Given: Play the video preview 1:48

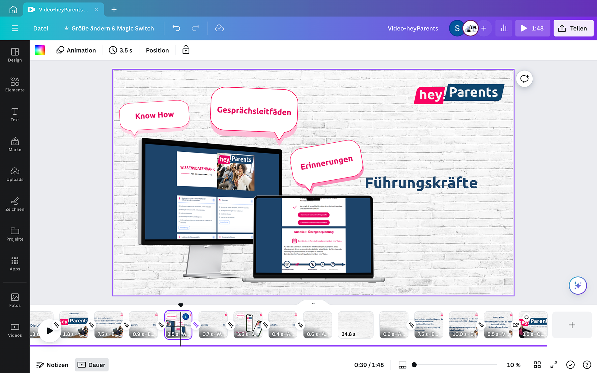Looking at the screenshot, I should (533, 28).
